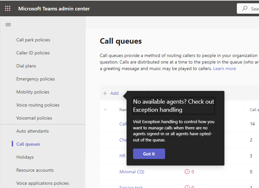Go to Dial plans
259x188 pixels.
26,66
